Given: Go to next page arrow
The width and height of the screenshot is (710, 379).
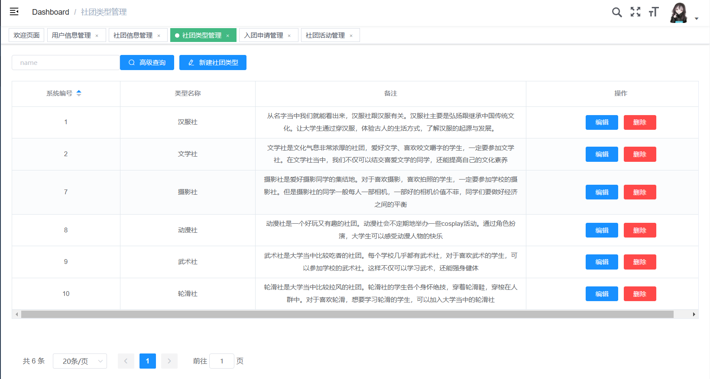Looking at the screenshot, I should click(x=169, y=361).
